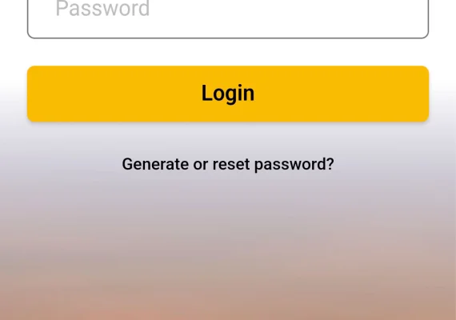
Task: Click the word 'password?' below Login
Action: [x=294, y=165]
